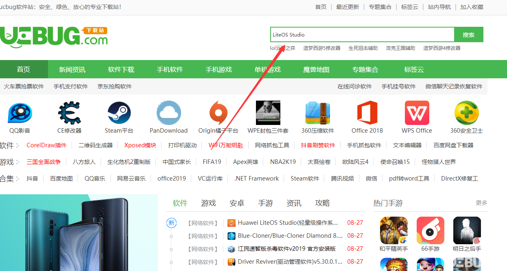Image resolution: width=507 pixels, height=271 pixels.
Task: Click red CorelDraw插件 link
Action: (46, 145)
